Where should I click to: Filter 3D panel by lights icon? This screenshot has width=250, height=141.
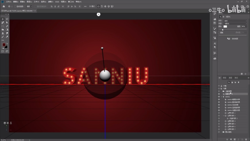click(x=238, y=82)
